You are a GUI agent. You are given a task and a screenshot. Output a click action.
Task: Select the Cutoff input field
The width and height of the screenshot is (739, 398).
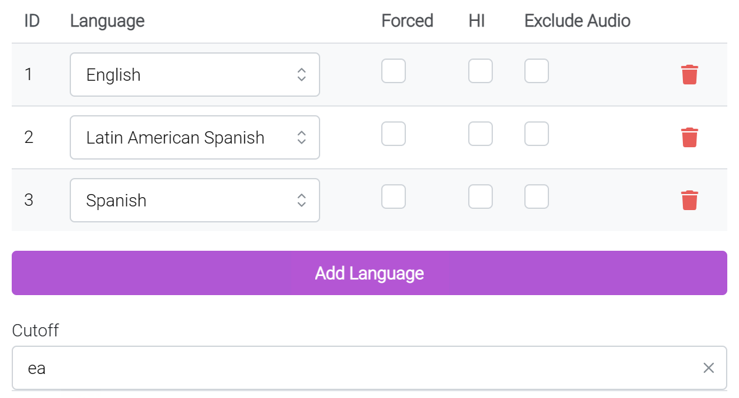tap(247, 368)
